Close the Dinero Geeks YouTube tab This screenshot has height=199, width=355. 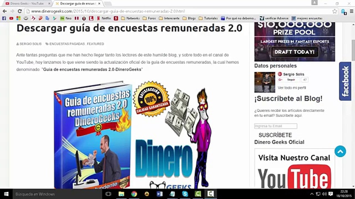(49, 4)
